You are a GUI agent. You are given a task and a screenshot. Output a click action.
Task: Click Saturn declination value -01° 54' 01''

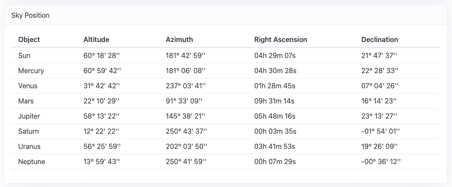tap(380, 132)
